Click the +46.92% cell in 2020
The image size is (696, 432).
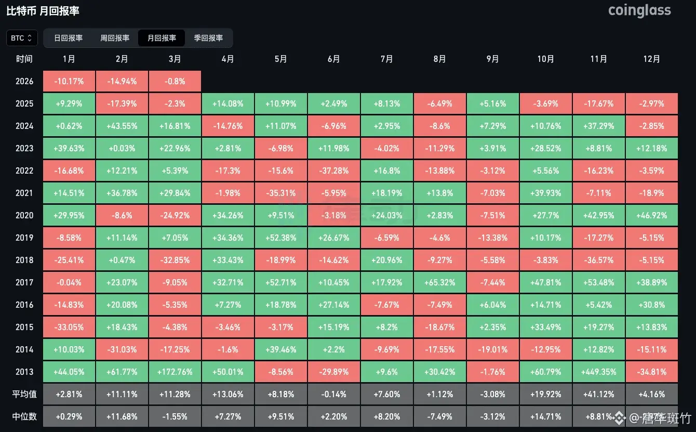click(652, 215)
